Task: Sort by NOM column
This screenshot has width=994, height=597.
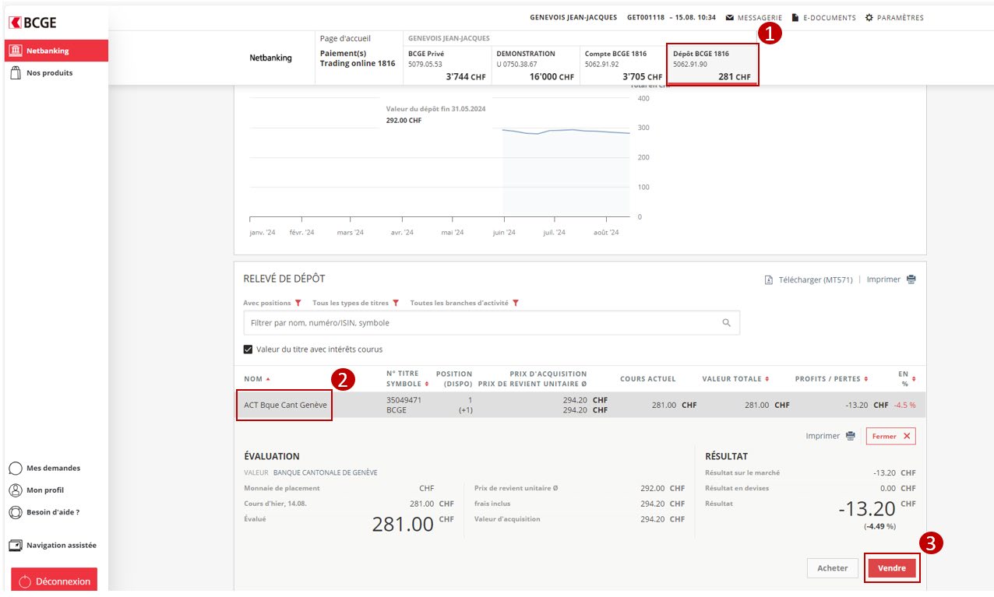Action: pos(256,379)
